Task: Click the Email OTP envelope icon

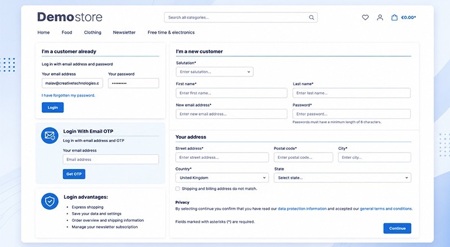Action: click(49, 135)
